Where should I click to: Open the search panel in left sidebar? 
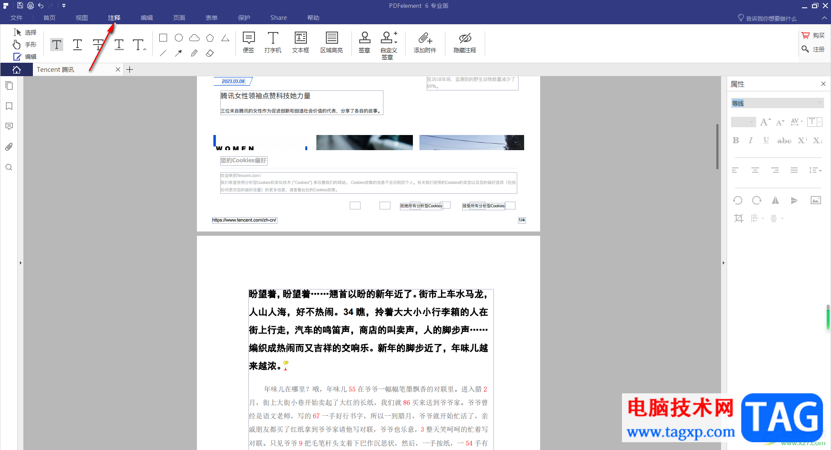(9, 167)
